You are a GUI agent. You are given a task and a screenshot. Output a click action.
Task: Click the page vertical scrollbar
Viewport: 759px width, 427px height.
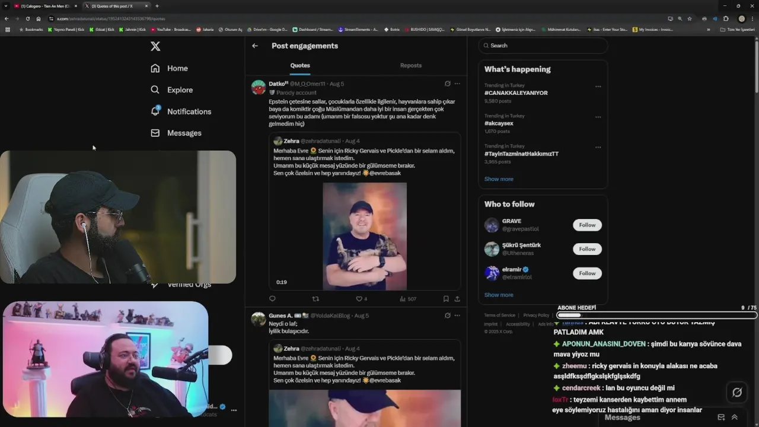coord(756,65)
